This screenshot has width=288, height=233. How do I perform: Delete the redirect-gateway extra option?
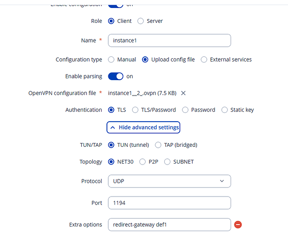[238, 225]
